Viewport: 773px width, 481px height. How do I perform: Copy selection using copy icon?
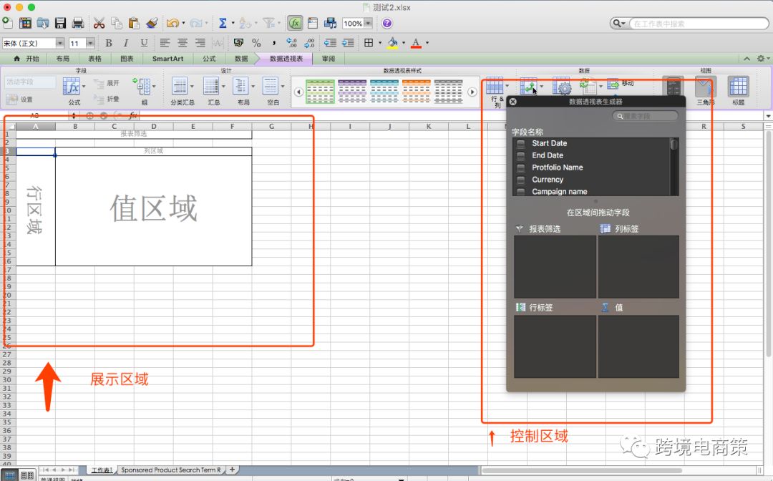tap(117, 23)
